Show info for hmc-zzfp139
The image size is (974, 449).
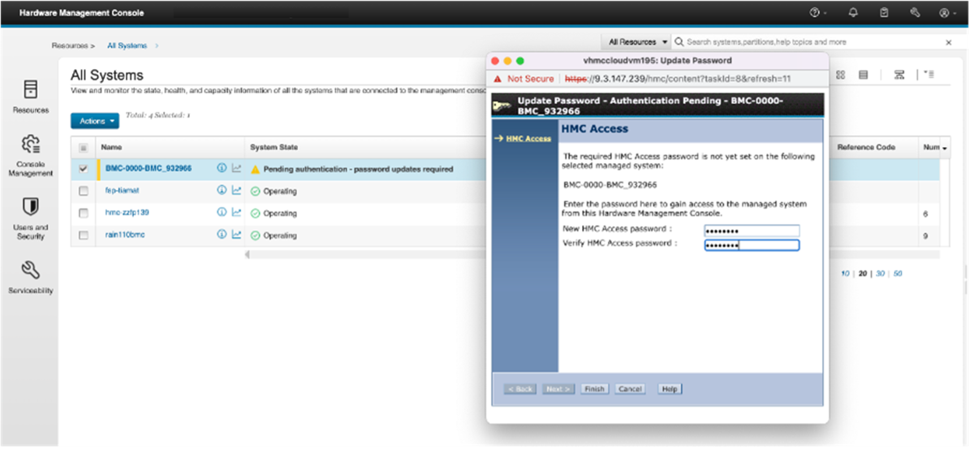pos(222,212)
